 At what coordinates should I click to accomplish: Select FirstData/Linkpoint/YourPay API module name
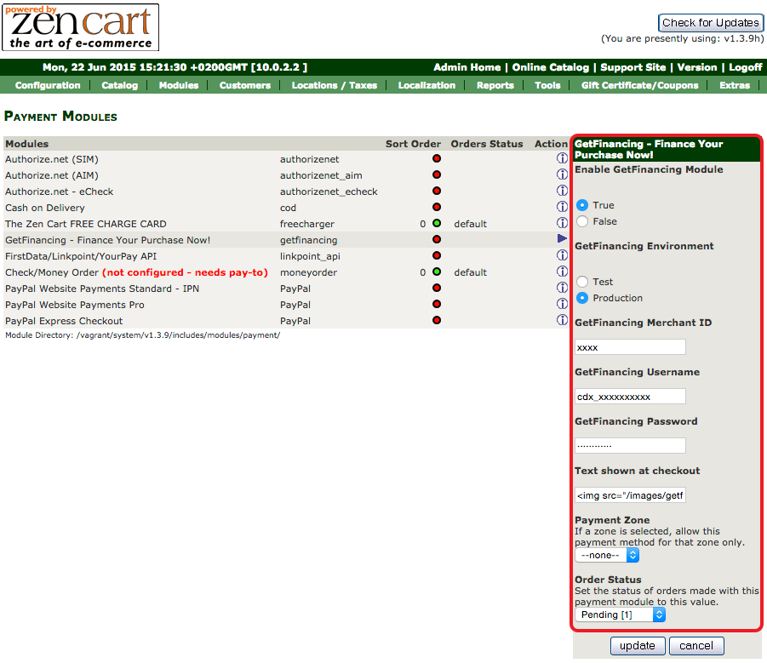81,256
